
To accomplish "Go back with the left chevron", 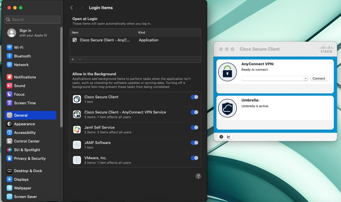I will coord(72,8).
